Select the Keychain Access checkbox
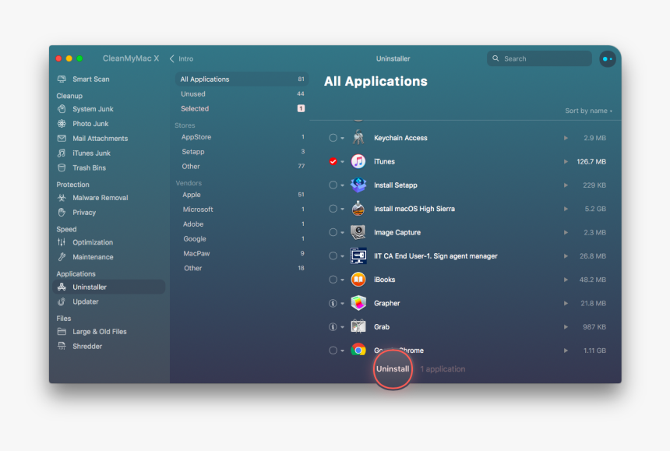 click(x=333, y=138)
